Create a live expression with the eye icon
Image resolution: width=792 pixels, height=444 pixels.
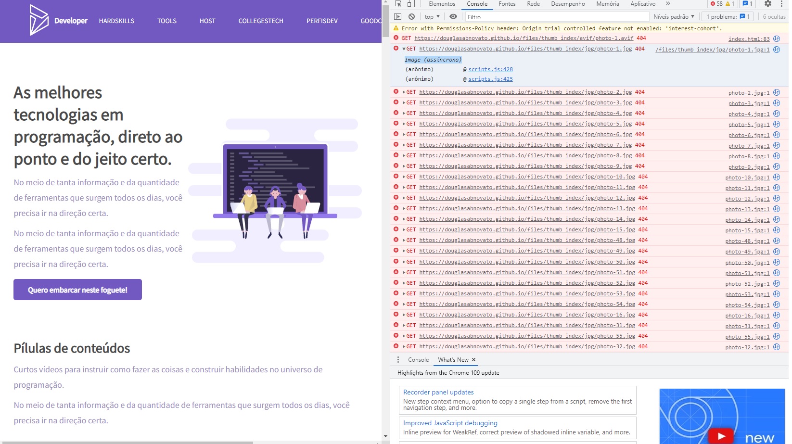[453, 16]
